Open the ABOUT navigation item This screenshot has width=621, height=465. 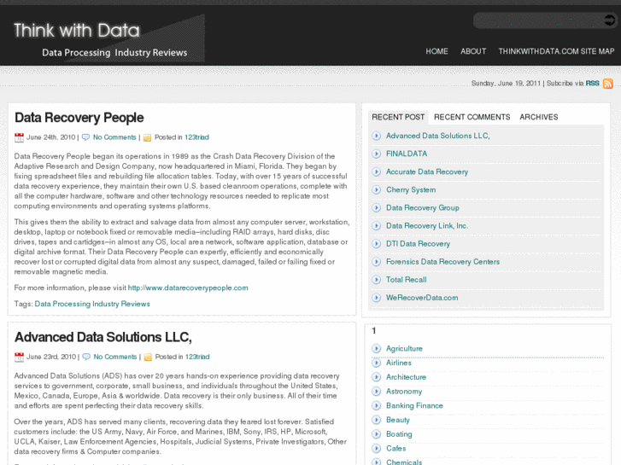(473, 51)
